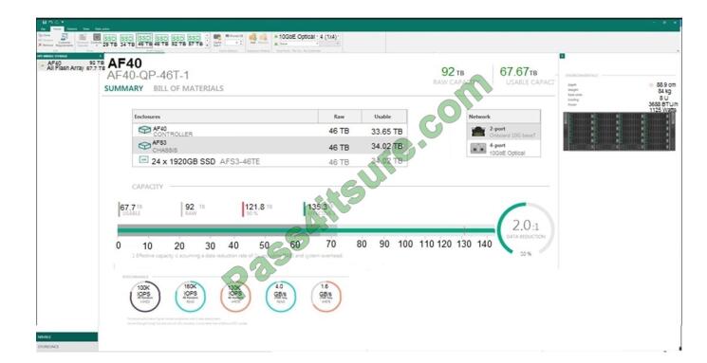Click the rack enclosure thumbnail image

pos(619,132)
